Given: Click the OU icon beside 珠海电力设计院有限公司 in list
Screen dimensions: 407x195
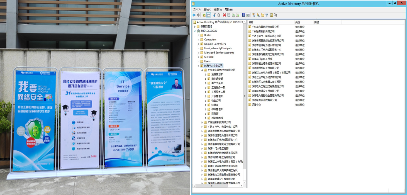Looking at the screenshot, I should [250, 100].
